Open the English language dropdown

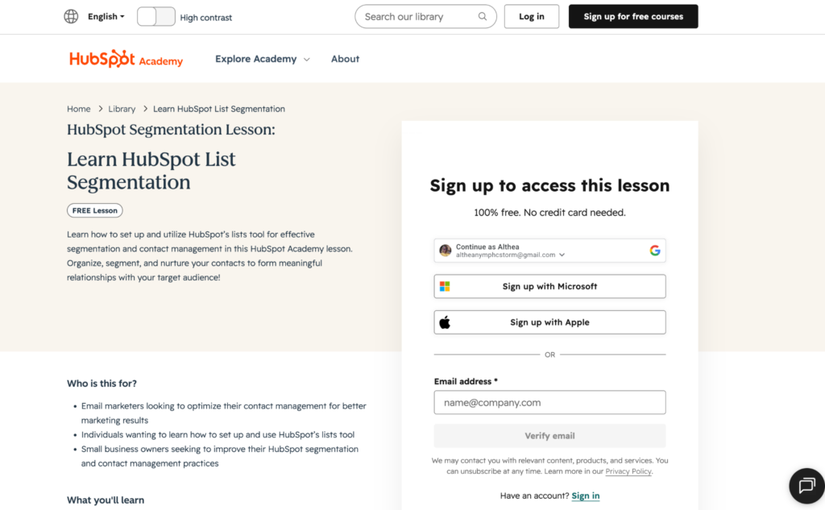coord(106,16)
